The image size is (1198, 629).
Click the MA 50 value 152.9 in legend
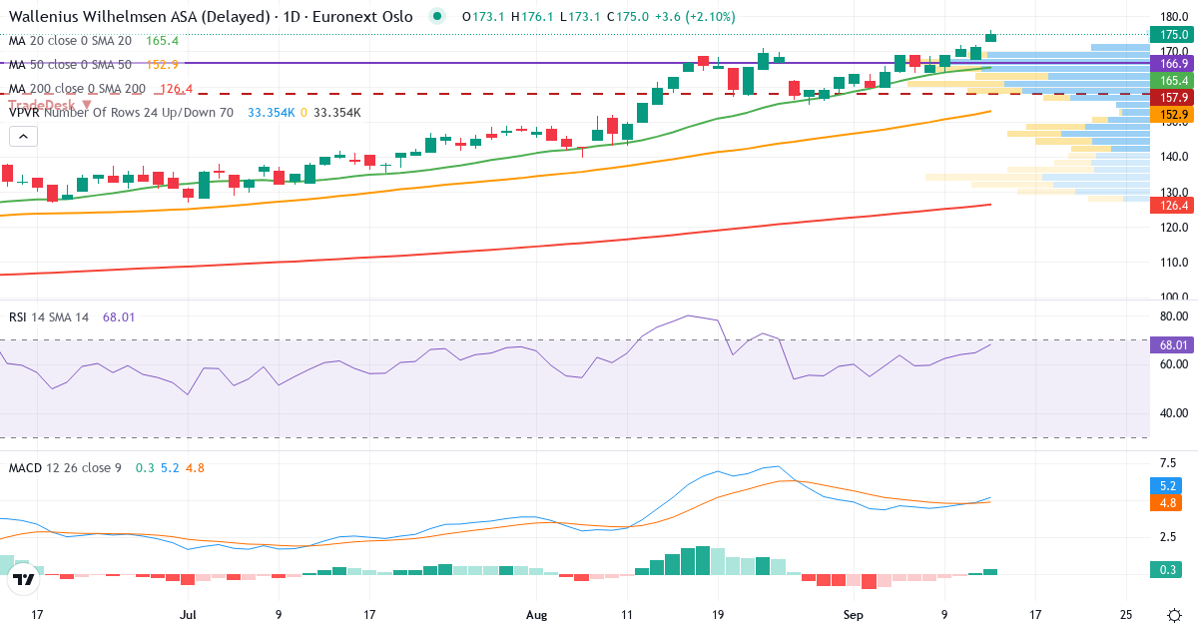162,65
